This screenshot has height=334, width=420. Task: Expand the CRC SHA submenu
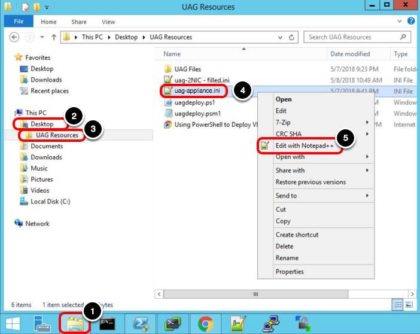[367, 133]
